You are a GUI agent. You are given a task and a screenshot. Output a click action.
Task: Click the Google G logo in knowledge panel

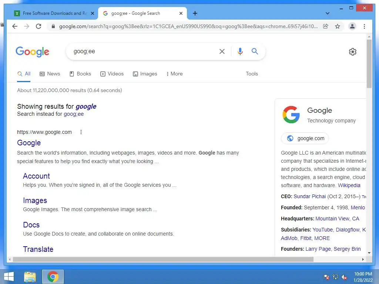[x=291, y=115]
